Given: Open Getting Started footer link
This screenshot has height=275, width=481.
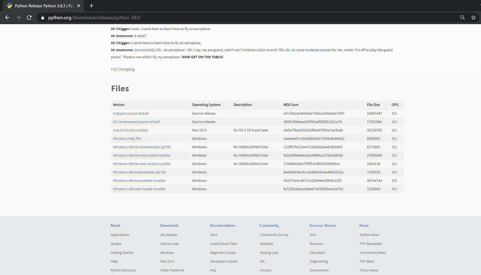Looking at the screenshot, I should point(122,253).
